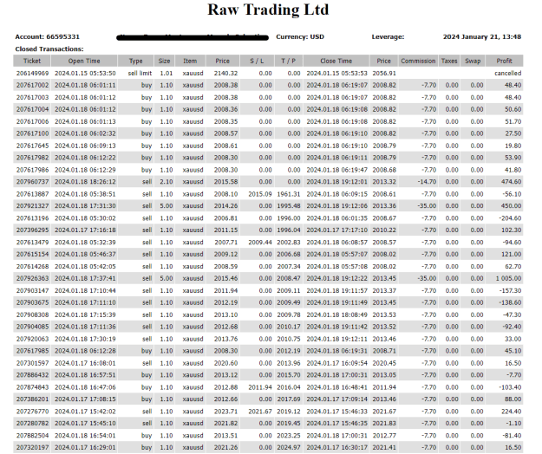Click take profit value 1961.31

pos(289,194)
